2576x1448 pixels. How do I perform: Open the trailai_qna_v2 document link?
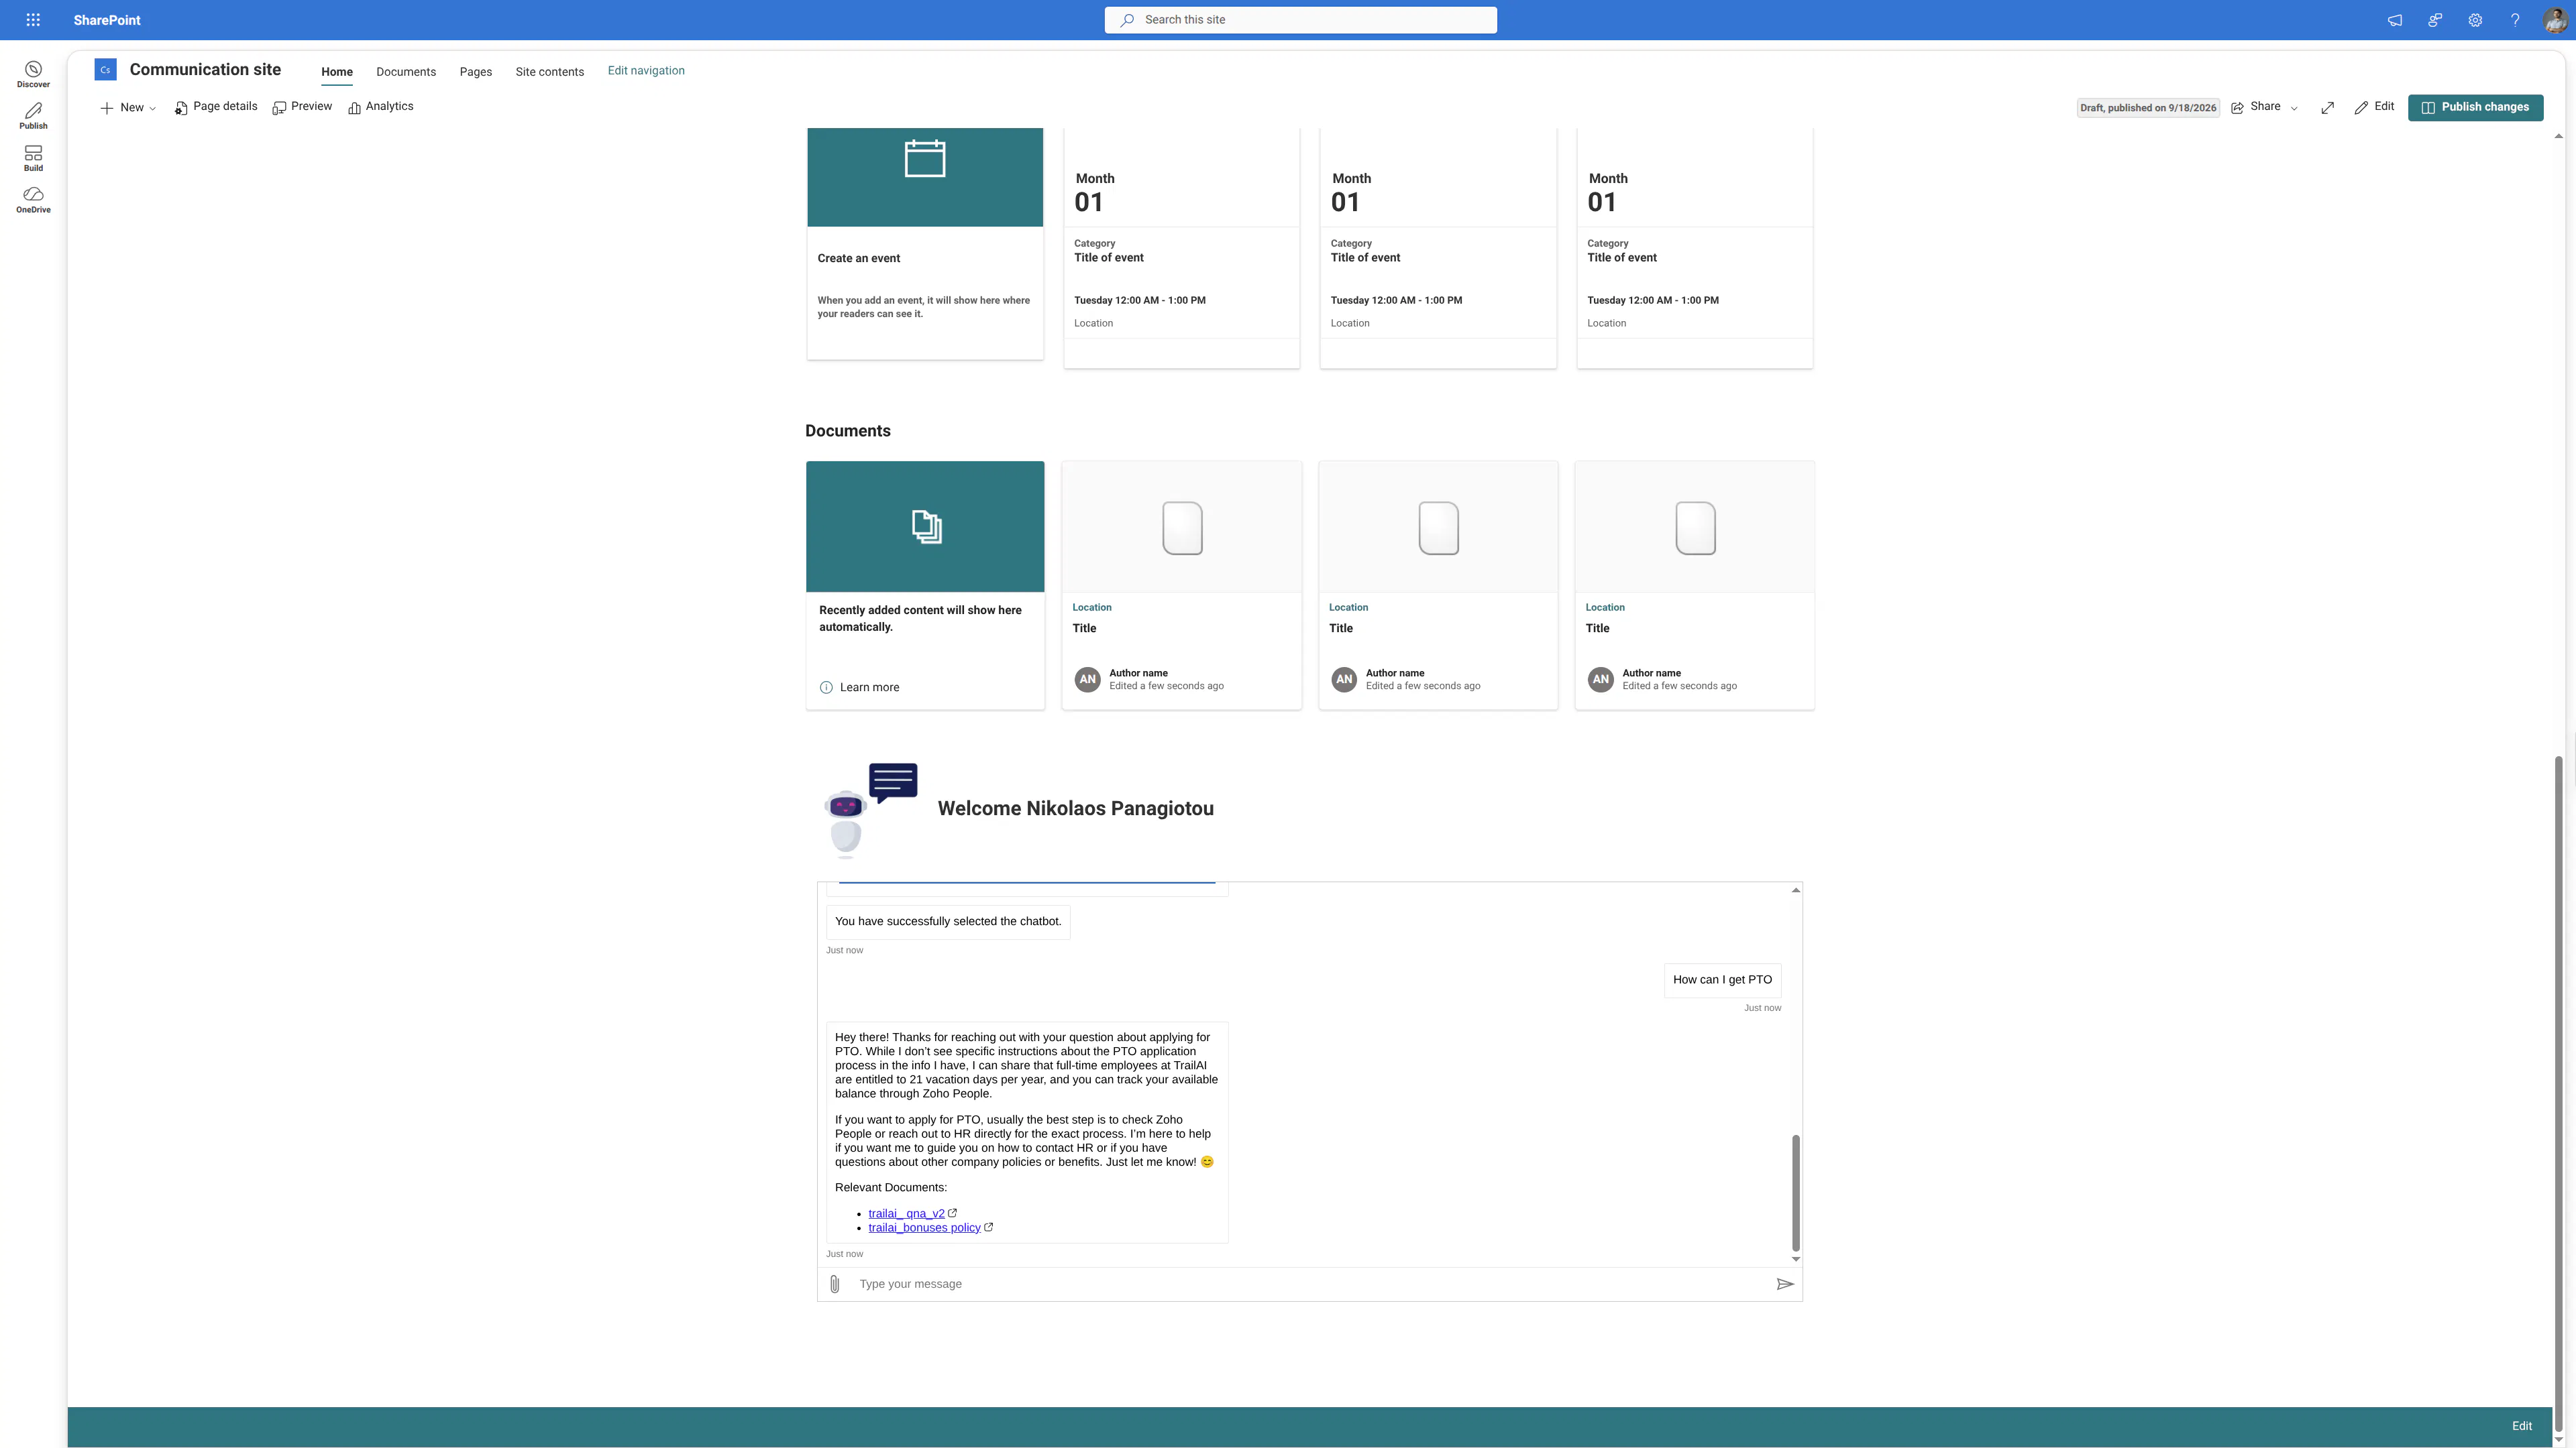906,1214
